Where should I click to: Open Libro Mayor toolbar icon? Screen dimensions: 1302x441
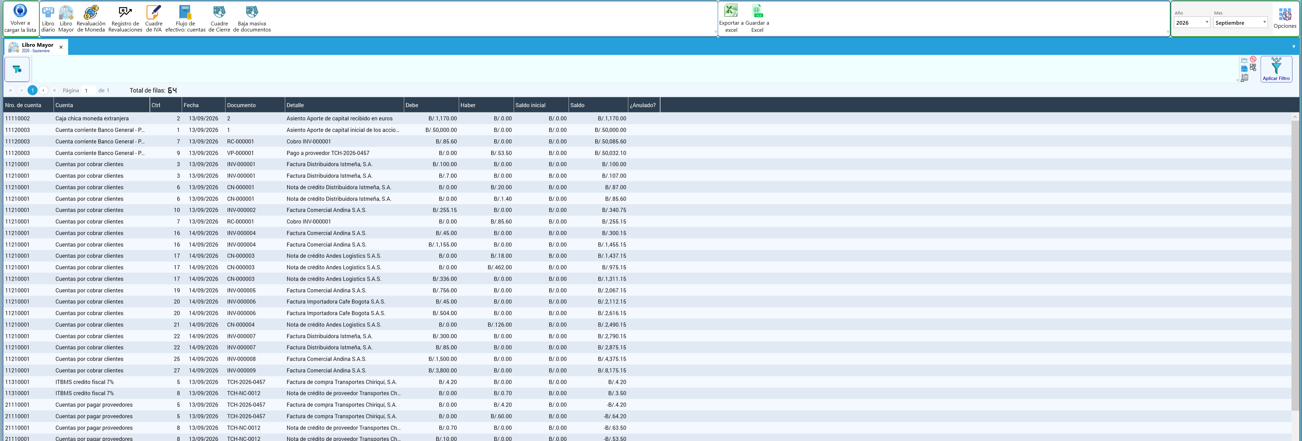point(66,19)
